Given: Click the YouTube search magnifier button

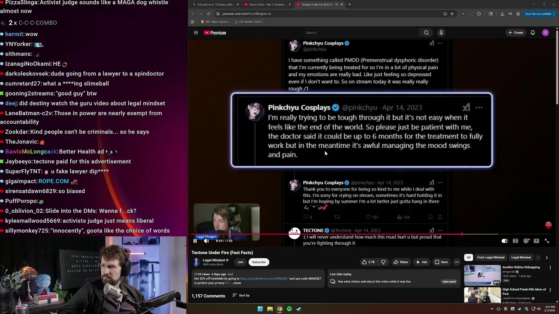Looking at the screenshot, I should pos(426,33).
